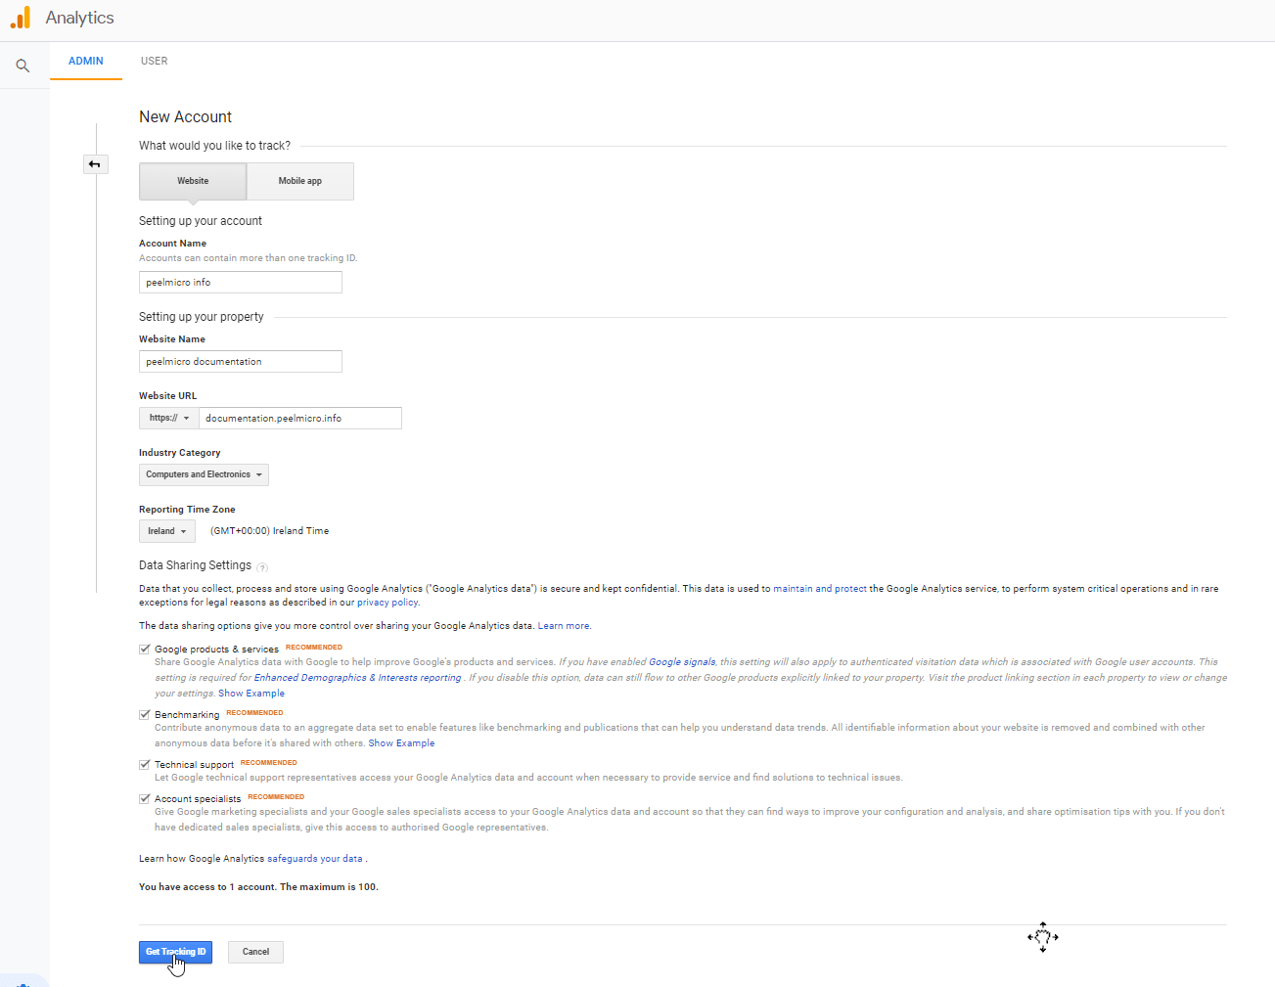Click Show Example under Google products
The width and height of the screenshot is (1275, 987).
(x=251, y=694)
